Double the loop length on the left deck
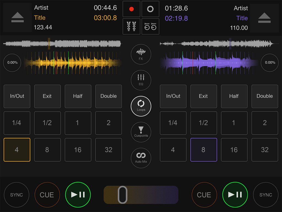Image resolution: width=282 pixels, height=212 pixels. tap(109, 96)
